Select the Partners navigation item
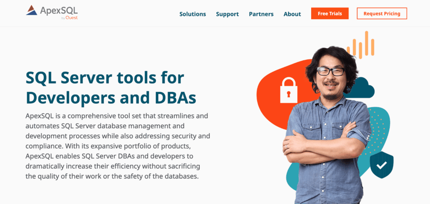Image resolution: width=430 pixels, height=204 pixels. [x=261, y=14]
